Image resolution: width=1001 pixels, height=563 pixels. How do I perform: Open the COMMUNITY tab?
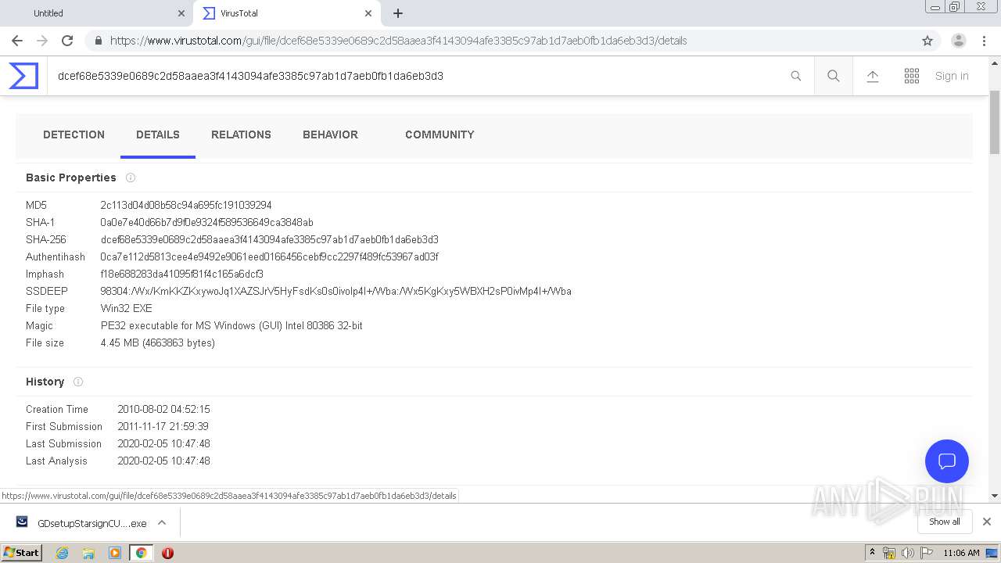(440, 134)
